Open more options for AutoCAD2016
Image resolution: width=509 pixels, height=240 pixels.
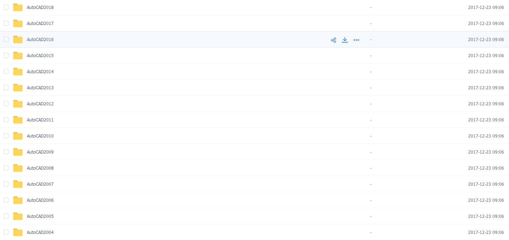pos(356,40)
